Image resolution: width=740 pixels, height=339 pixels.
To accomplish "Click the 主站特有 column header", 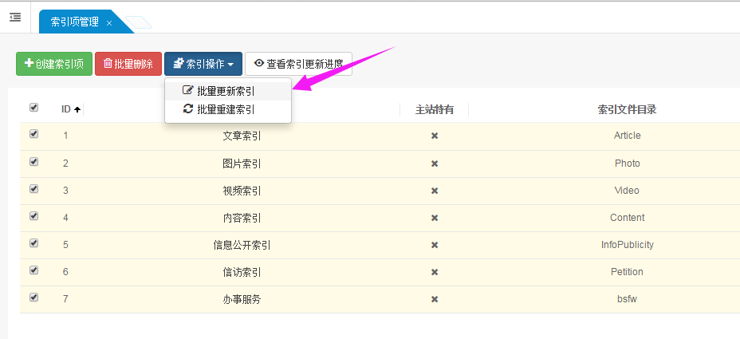I will pos(435,109).
